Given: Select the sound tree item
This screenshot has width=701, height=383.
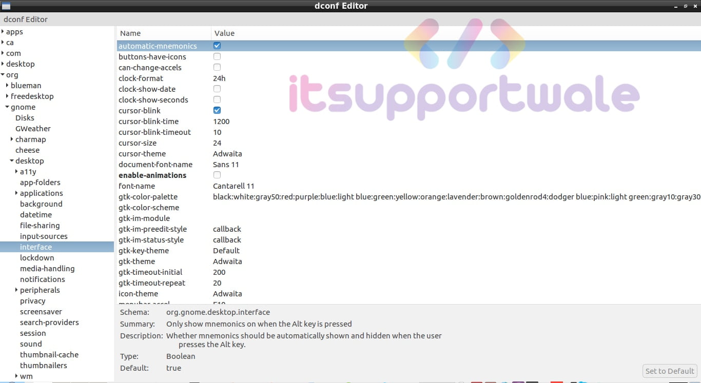Looking at the screenshot, I should 31,344.
